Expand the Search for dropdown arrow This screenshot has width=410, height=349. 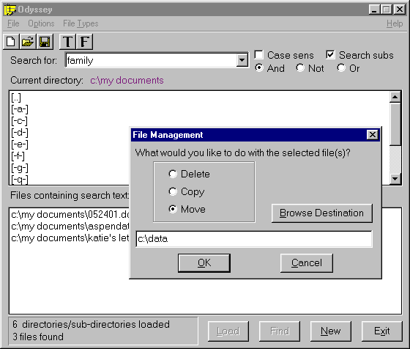tap(242, 60)
